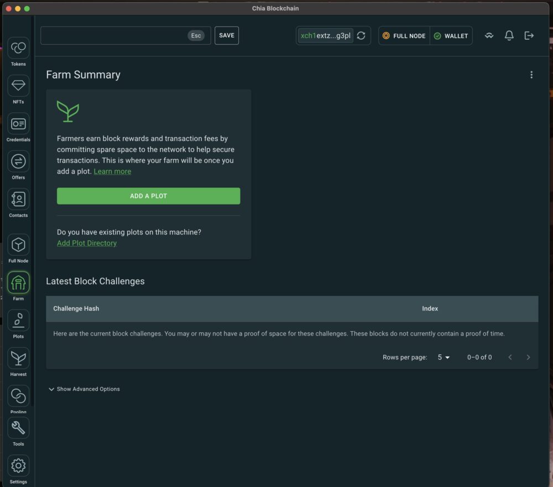
Task: Click the Esc badge in name field
Action: [x=196, y=35]
